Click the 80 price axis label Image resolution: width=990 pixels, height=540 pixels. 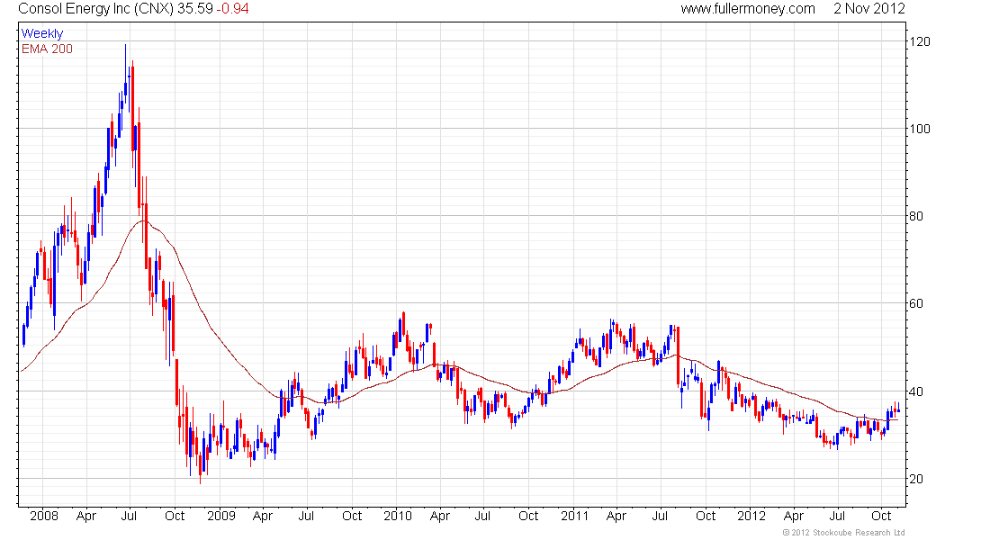click(x=915, y=216)
